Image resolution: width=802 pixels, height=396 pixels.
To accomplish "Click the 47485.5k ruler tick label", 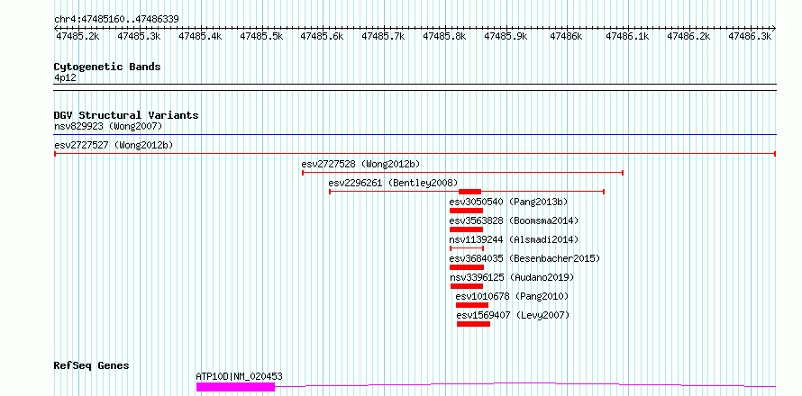I will [x=261, y=36].
